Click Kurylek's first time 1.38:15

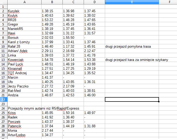[52, 11]
